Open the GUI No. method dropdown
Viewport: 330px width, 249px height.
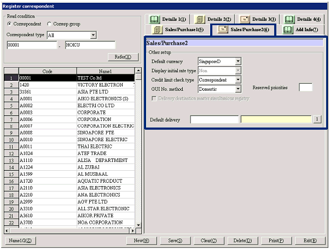pos(238,89)
